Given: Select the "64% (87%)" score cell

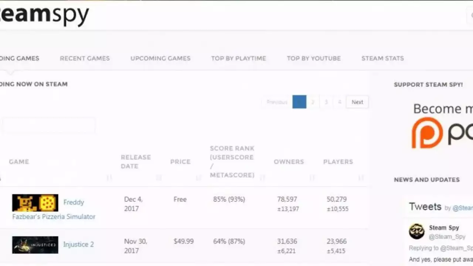Looking at the screenshot, I should point(229,242).
